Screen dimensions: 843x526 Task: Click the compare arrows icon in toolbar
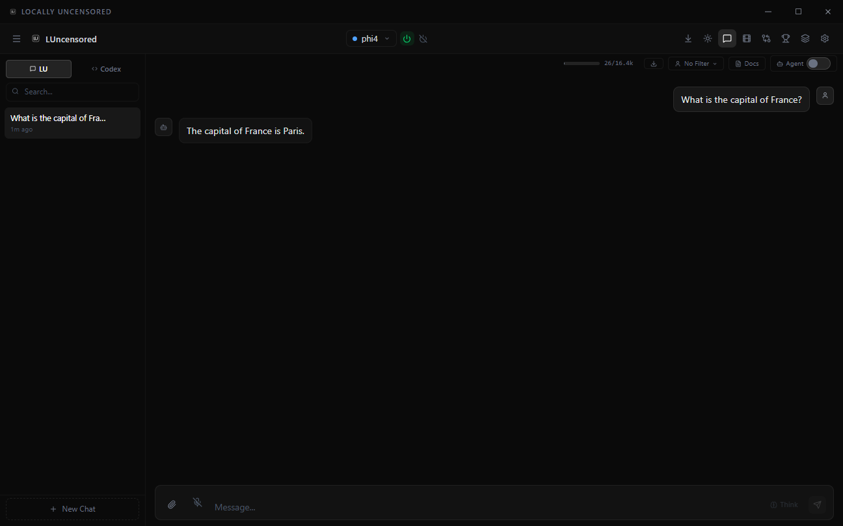click(x=766, y=38)
